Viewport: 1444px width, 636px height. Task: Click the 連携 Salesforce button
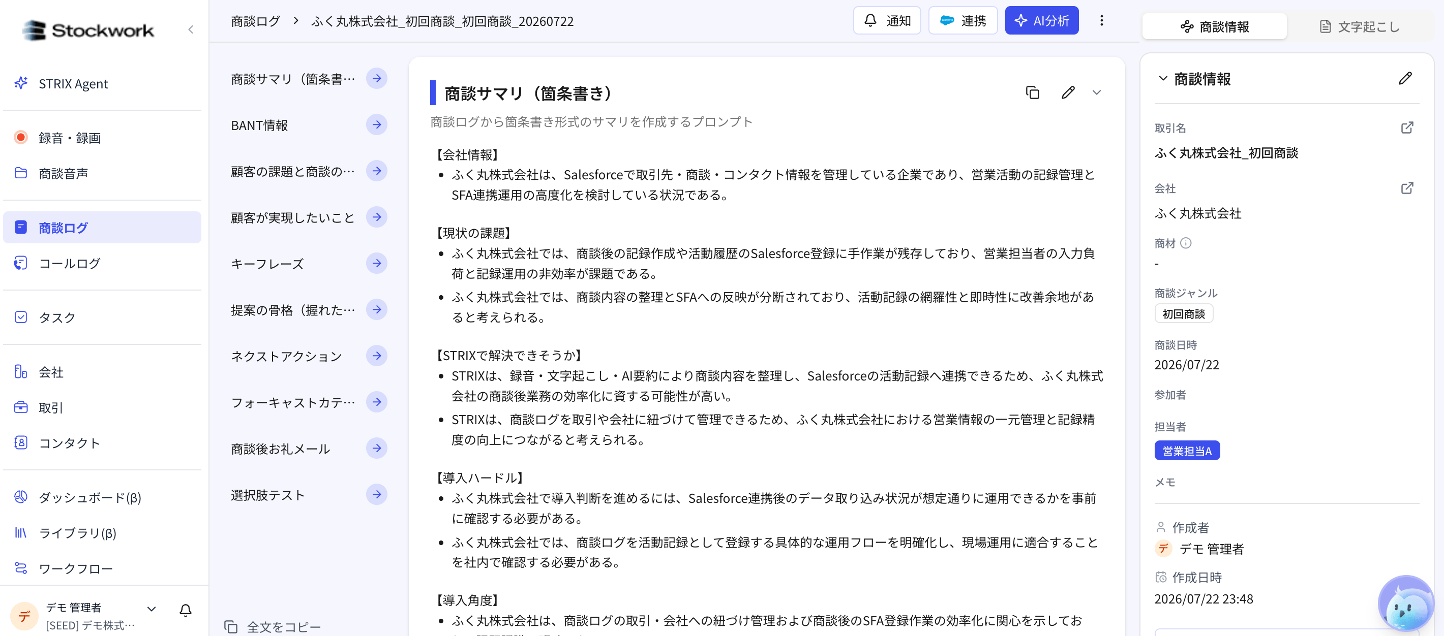962,21
